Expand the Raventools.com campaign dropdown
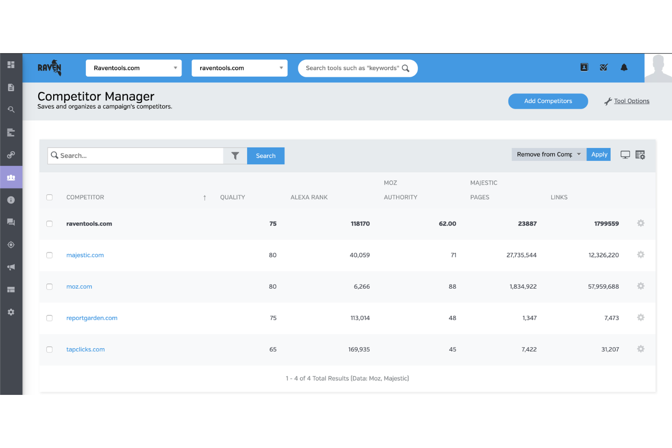The image size is (672, 448). click(175, 68)
